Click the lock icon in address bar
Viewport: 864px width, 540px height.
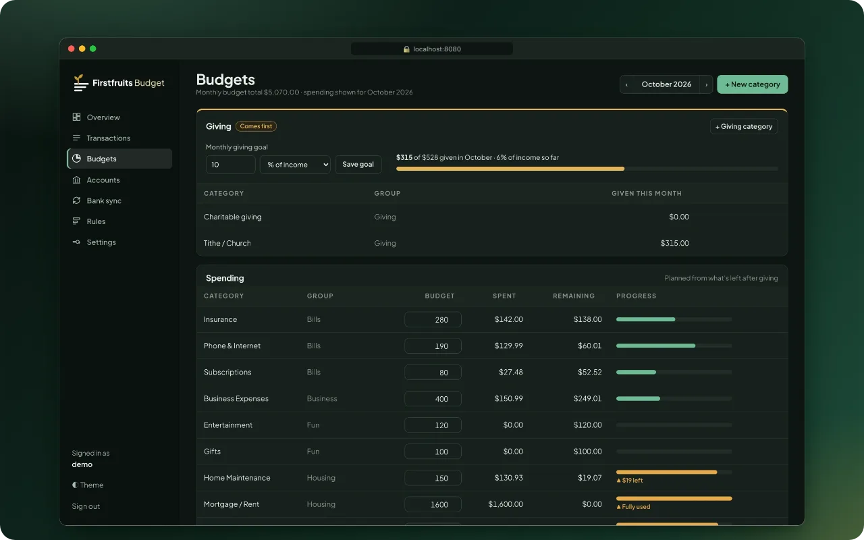(x=406, y=49)
